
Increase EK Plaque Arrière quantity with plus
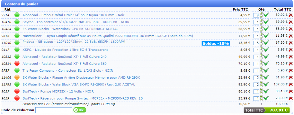click(261, 76)
